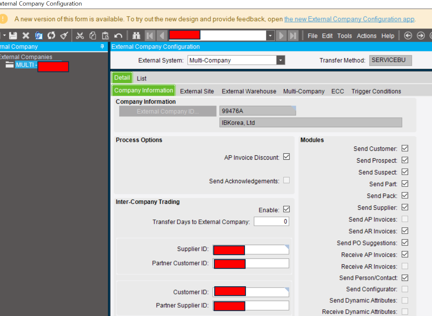Open the External Warehouse tab
Image resolution: width=432 pixels, height=316 pixels.
(x=249, y=91)
